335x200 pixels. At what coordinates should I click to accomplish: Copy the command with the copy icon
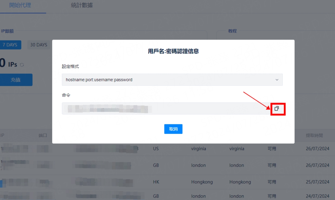[x=277, y=109]
